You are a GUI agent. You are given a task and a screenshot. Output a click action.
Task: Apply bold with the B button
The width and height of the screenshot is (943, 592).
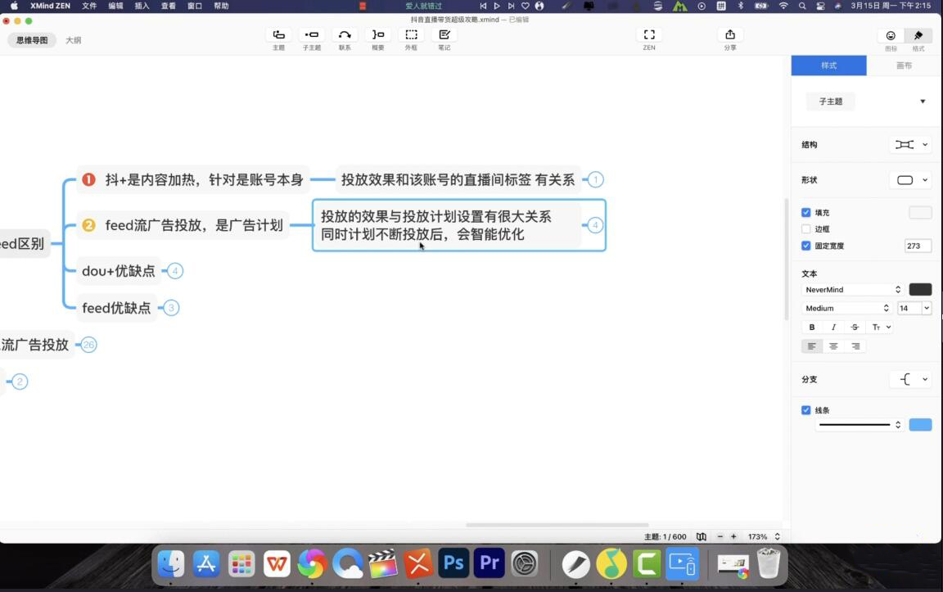812,328
